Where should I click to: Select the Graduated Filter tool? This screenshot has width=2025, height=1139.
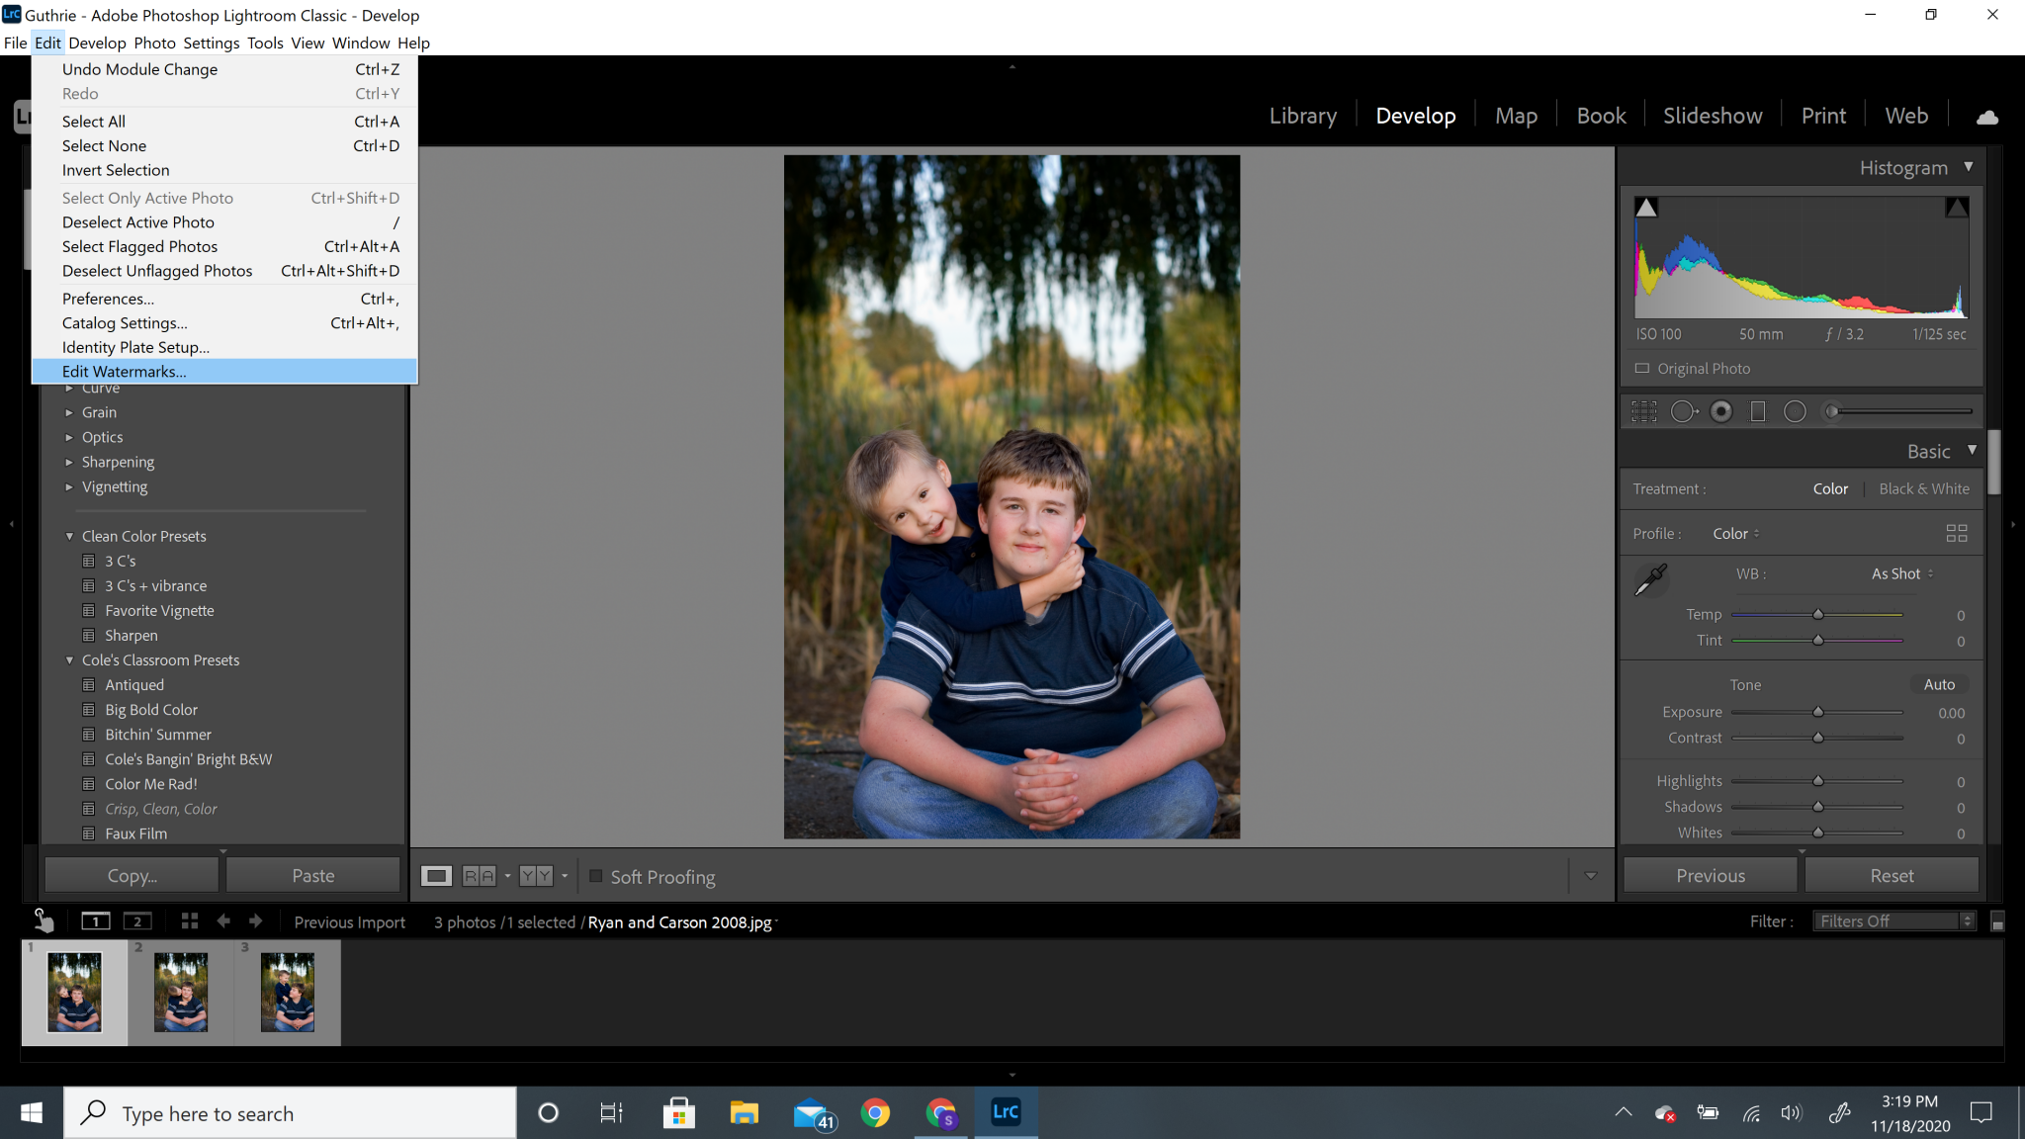click(x=1758, y=411)
